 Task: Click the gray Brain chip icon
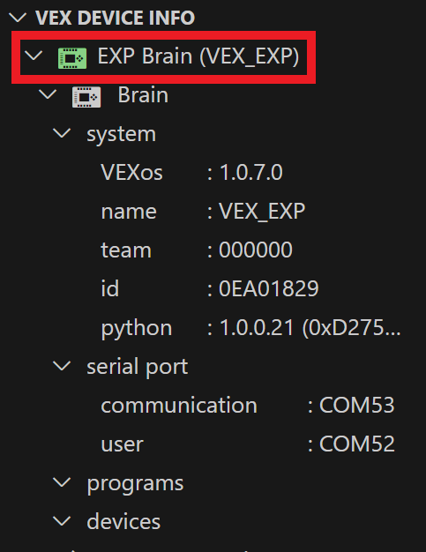(x=86, y=97)
